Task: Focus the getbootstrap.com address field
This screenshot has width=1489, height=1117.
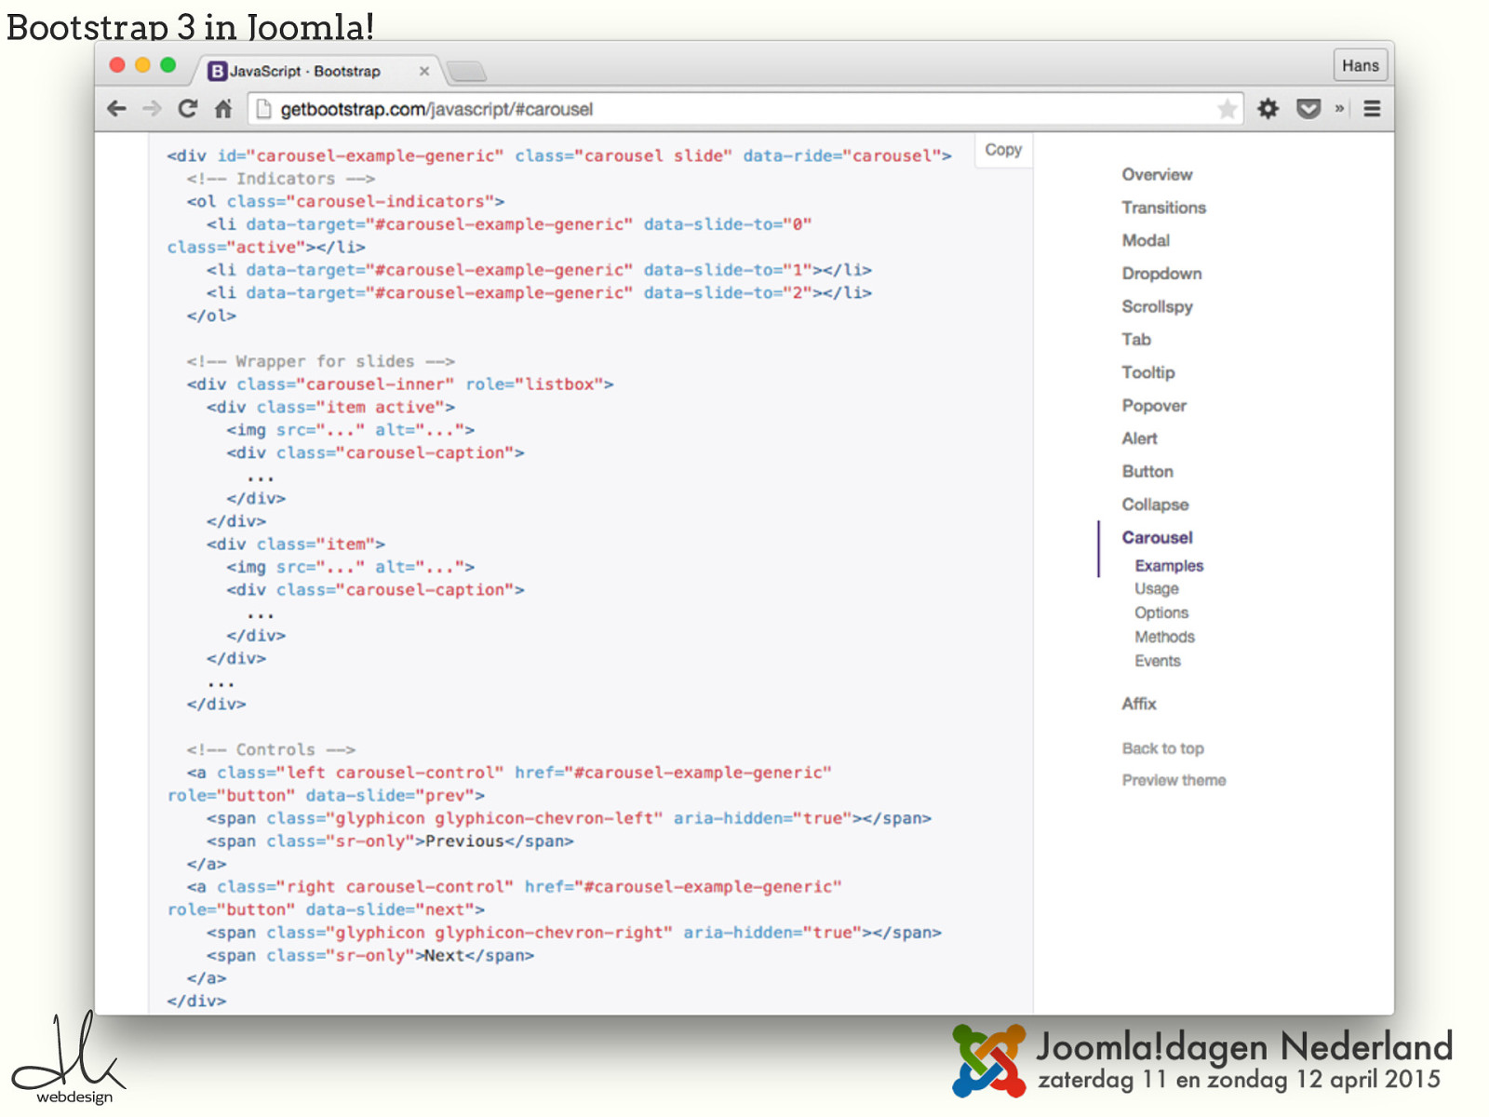Action: pyautogui.click(x=744, y=109)
